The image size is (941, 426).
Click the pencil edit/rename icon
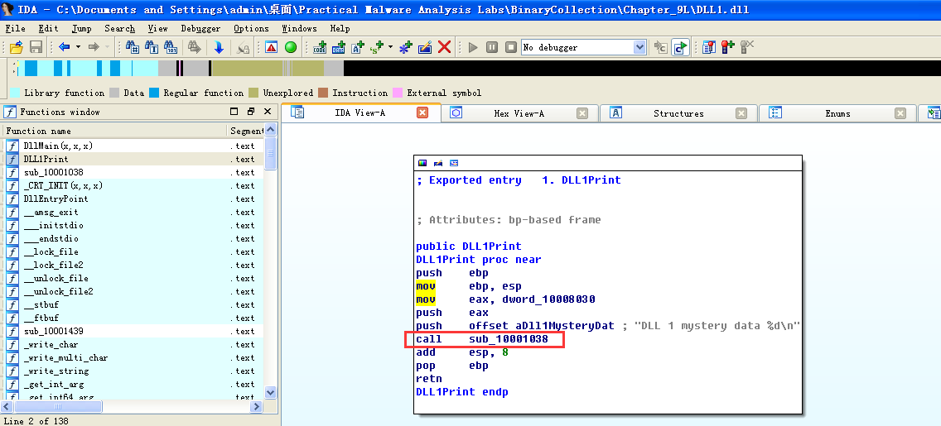(x=425, y=46)
